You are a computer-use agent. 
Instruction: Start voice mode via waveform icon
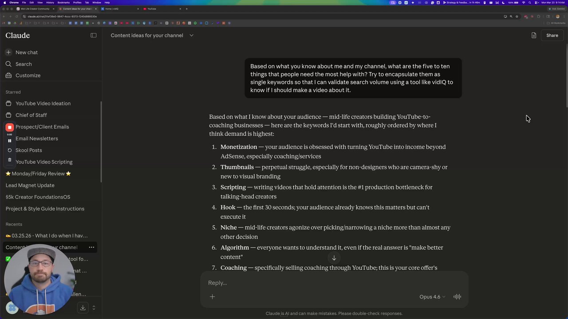pyautogui.click(x=457, y=297)
